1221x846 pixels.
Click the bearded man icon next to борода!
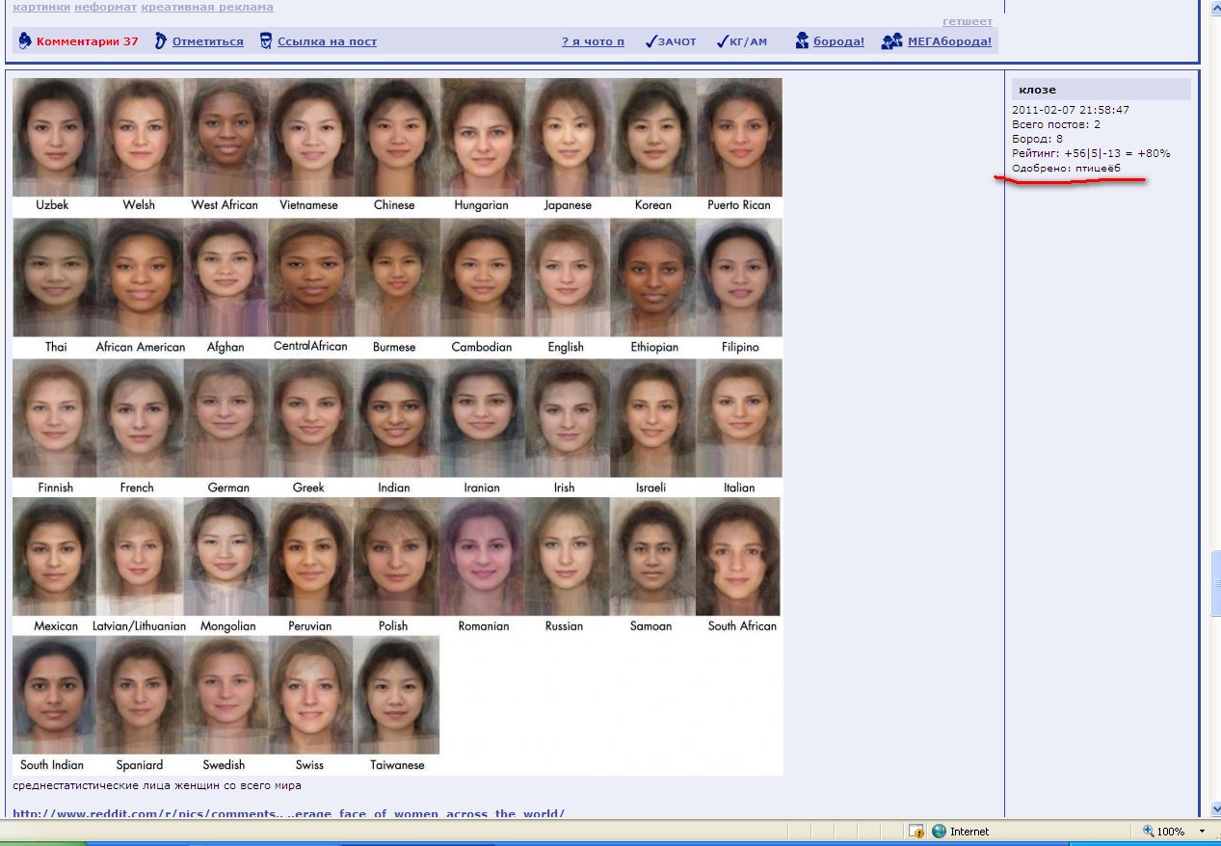click(x=802, y=40)
